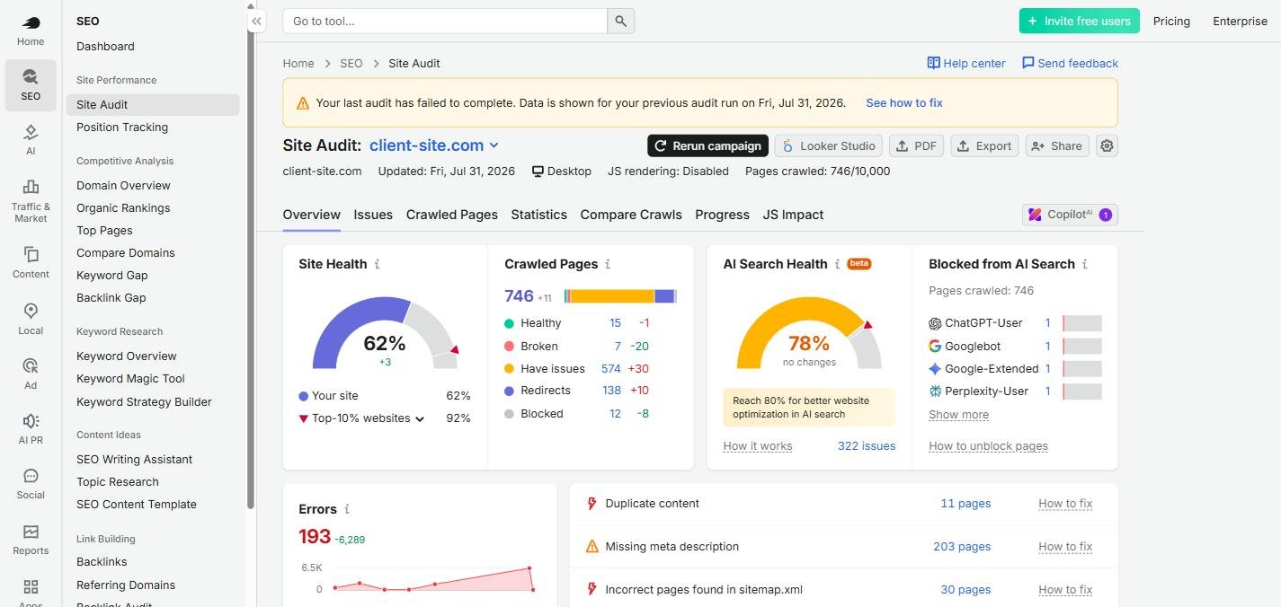Open the Copilot AI button
Image resolution: width=1281 pixels, height=607 pixels.
pos(1070,215)
